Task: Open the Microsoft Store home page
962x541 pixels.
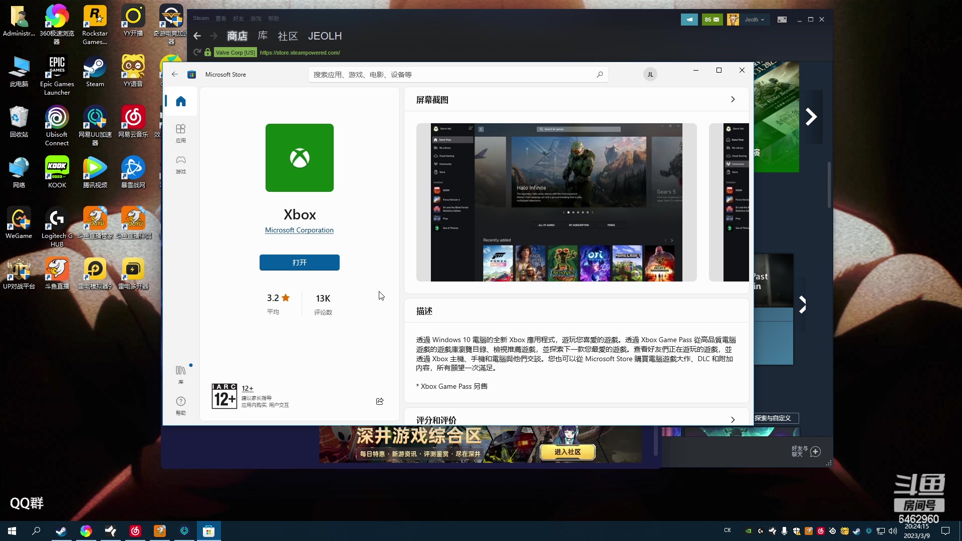Action: click(x=180, y=101)
